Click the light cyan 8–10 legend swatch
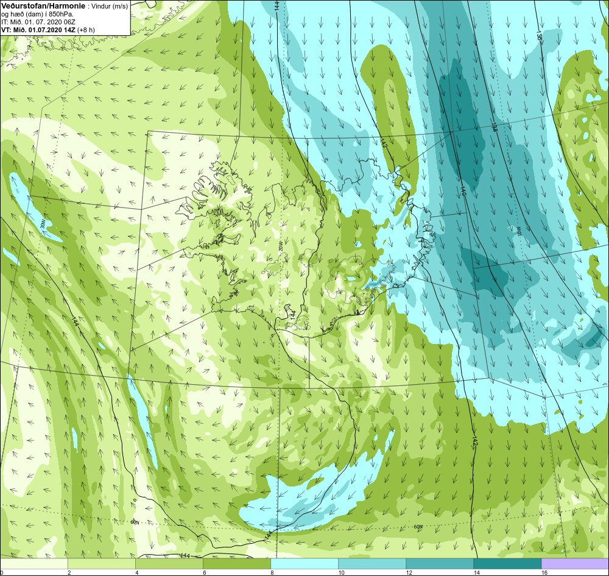Viewport: 609px width, 576px height. click(304, 564)
